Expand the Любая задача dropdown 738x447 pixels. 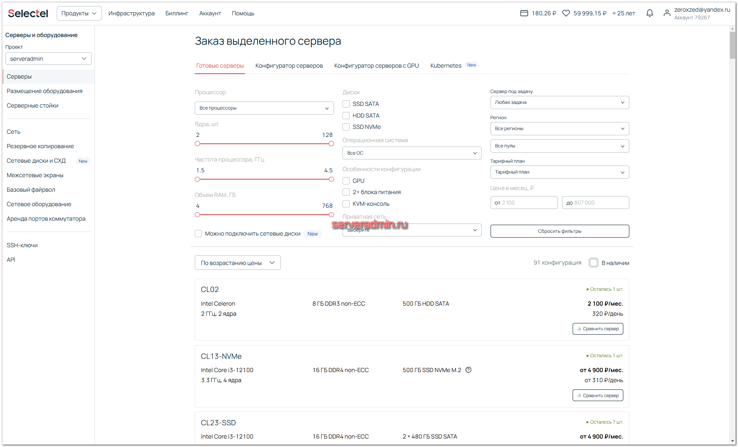[559, 102]
